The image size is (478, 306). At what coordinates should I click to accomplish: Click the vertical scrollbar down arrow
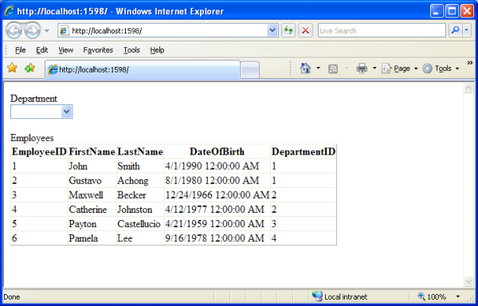pyautogui.click(x=468, y=281)
